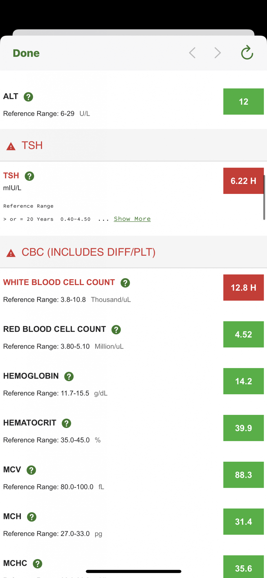Image resolution: width=267 pixels, height=578 pixels.
Task: Open help icon beside Hematocrit
Action: pyautogui.click(x=66, y=423)
